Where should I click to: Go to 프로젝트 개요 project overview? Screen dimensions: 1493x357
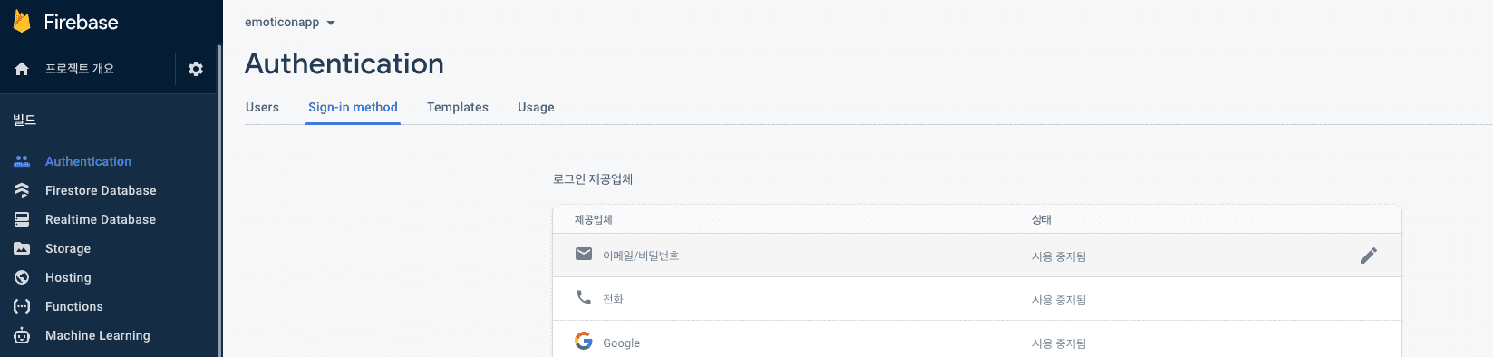click(x=80, y=69)
